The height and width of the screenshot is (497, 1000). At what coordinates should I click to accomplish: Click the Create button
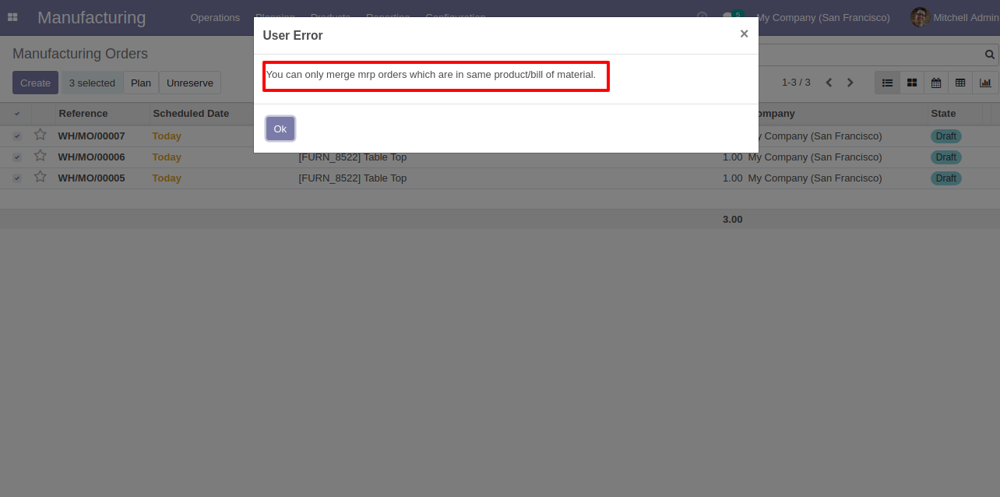[35, 83]
